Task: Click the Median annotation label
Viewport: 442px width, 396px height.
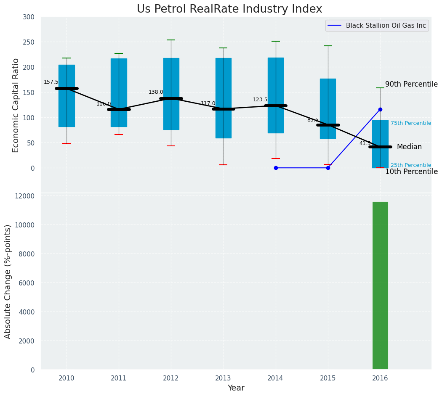Action: (409, 147)
